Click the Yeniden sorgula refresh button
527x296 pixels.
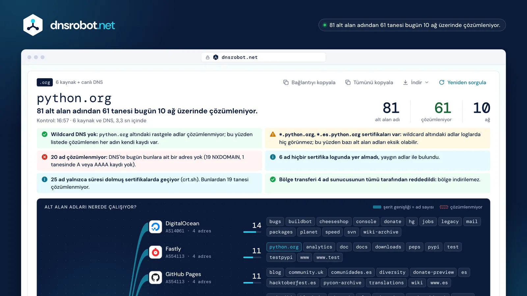[x=462, y=83]
